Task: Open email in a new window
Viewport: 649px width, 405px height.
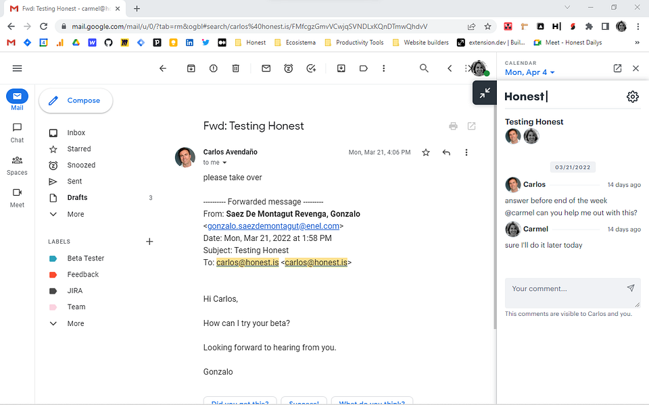Action: point(471,126)
